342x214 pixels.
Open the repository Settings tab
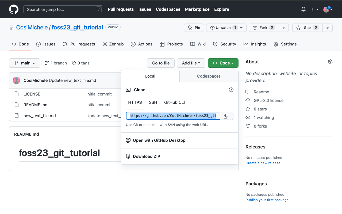click(x=285, y=44)
